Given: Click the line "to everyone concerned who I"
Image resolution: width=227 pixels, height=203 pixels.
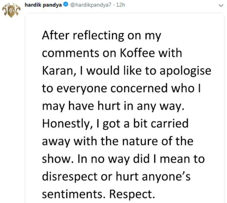Looking at the screenshot, I should 121,88.
